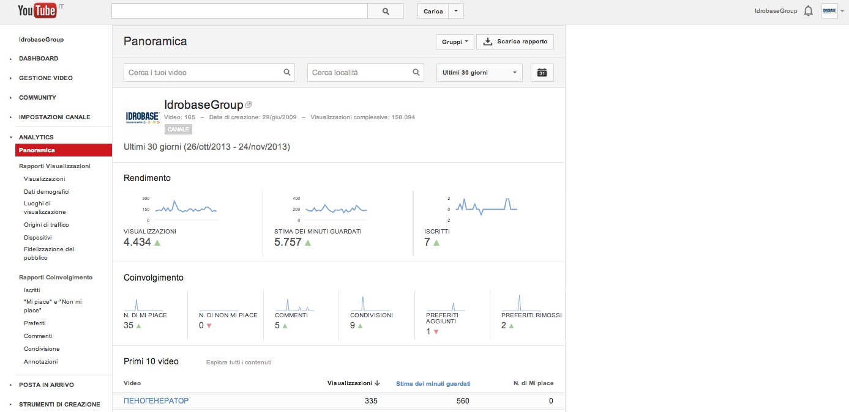Click the search magnifier button in top bar
The width and height of the screenshot is (849, 412).
(x=386, y=11)
